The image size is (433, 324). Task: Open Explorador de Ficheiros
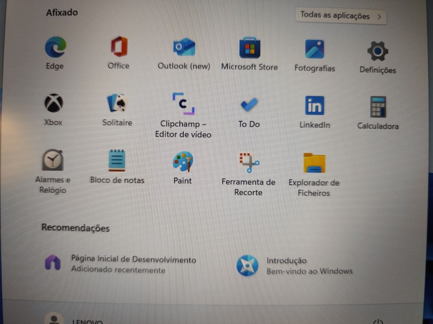pyautogui.click(x=314, y=163)
